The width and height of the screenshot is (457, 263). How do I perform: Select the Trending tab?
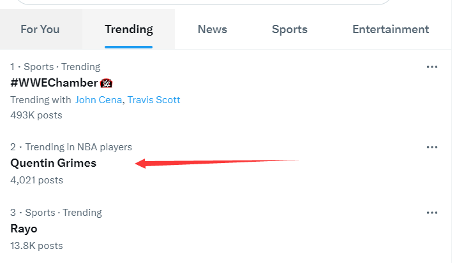(129, 29)
